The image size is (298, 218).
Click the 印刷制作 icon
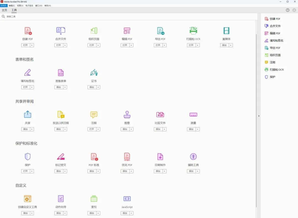(160, 157)
